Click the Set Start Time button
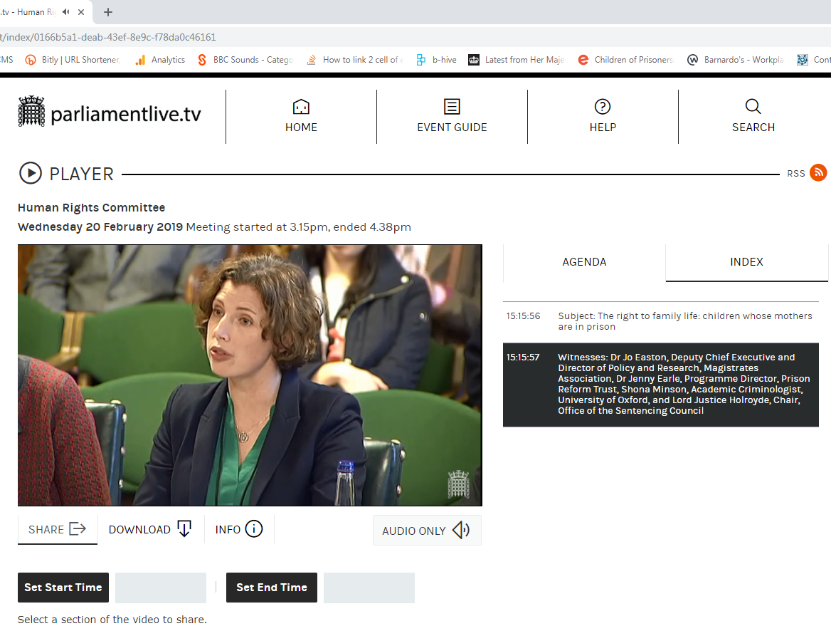The image size is (831, 631). (63, 588)
